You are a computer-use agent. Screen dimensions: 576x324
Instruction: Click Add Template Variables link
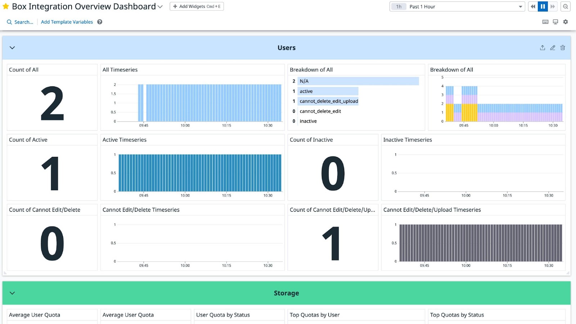point(67,22)
